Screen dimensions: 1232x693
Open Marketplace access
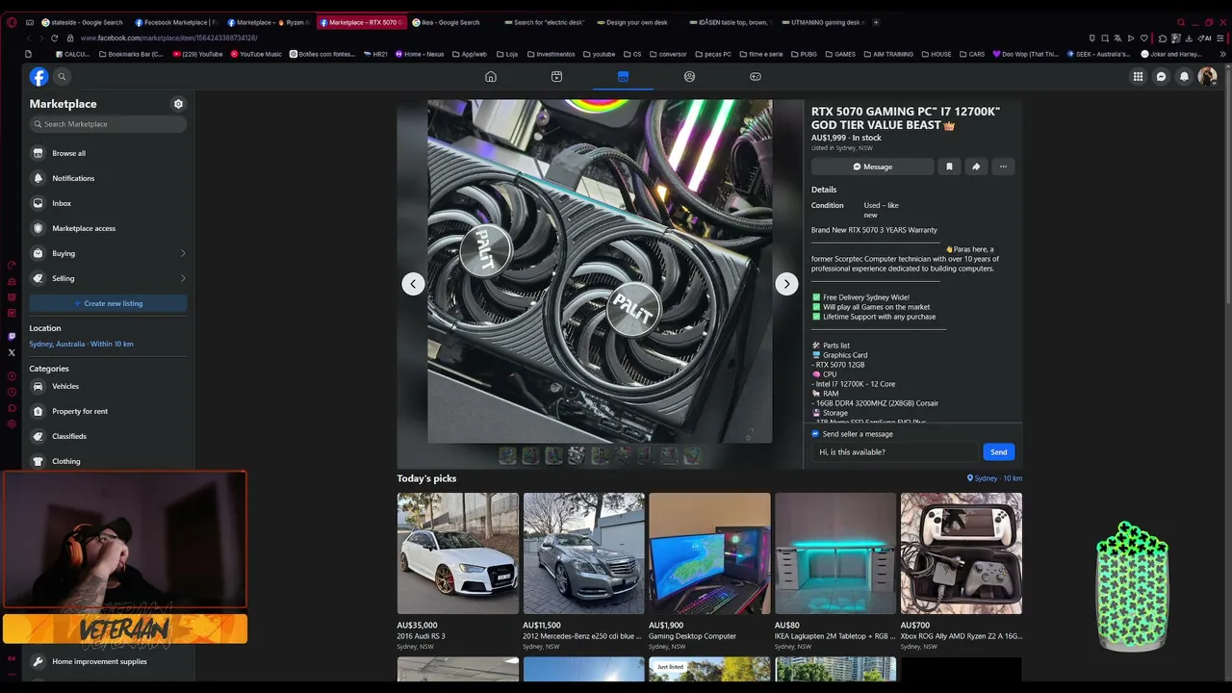108,228
